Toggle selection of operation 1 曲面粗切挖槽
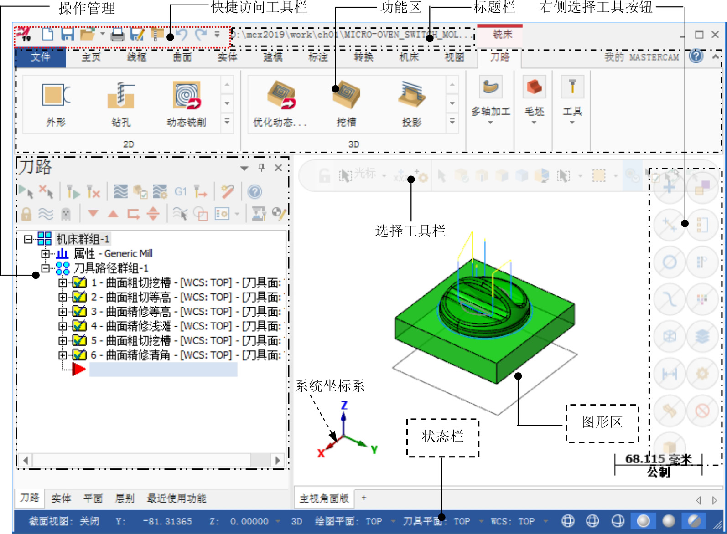This screenshot has width=727, height=534. click(79, 282)
